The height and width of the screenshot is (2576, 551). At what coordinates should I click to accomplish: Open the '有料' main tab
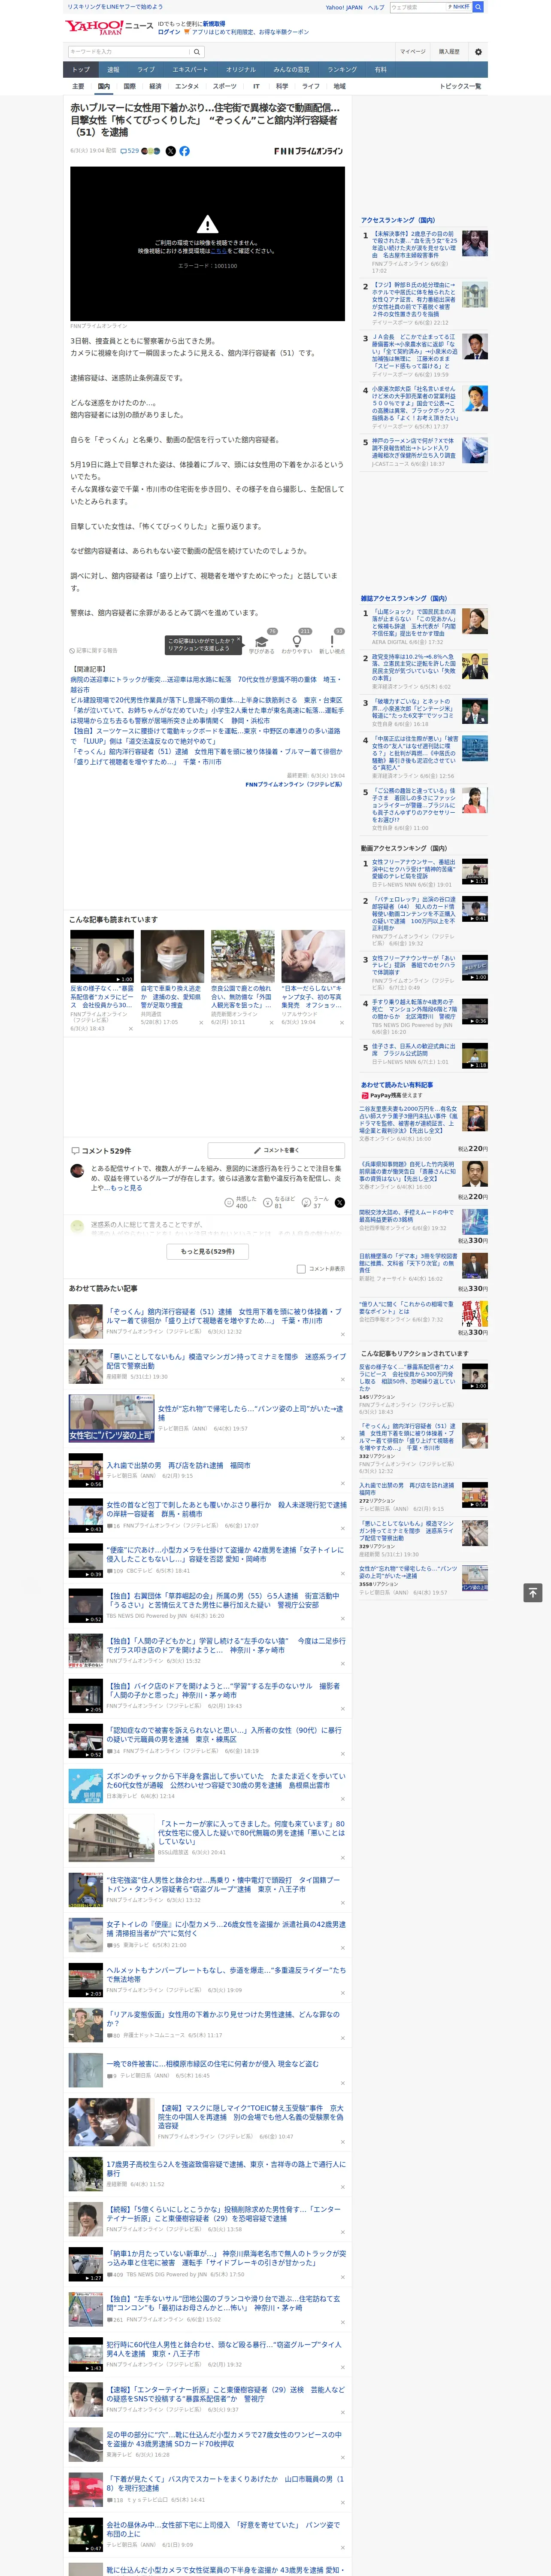pos(380,70)
